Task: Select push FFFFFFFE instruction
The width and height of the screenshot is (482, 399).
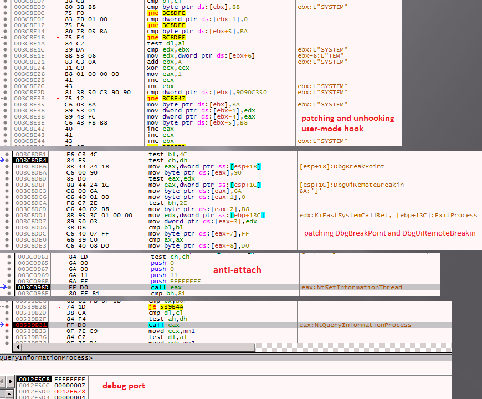Action: [176, 282]
